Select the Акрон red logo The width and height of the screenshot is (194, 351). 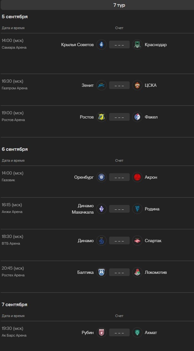137,177
